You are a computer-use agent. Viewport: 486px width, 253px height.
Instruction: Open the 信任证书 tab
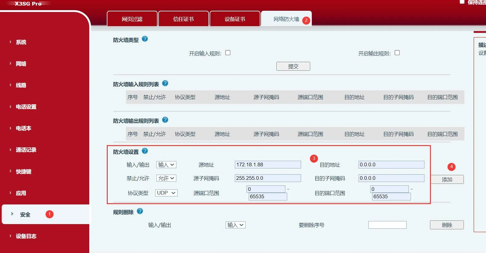183,19
